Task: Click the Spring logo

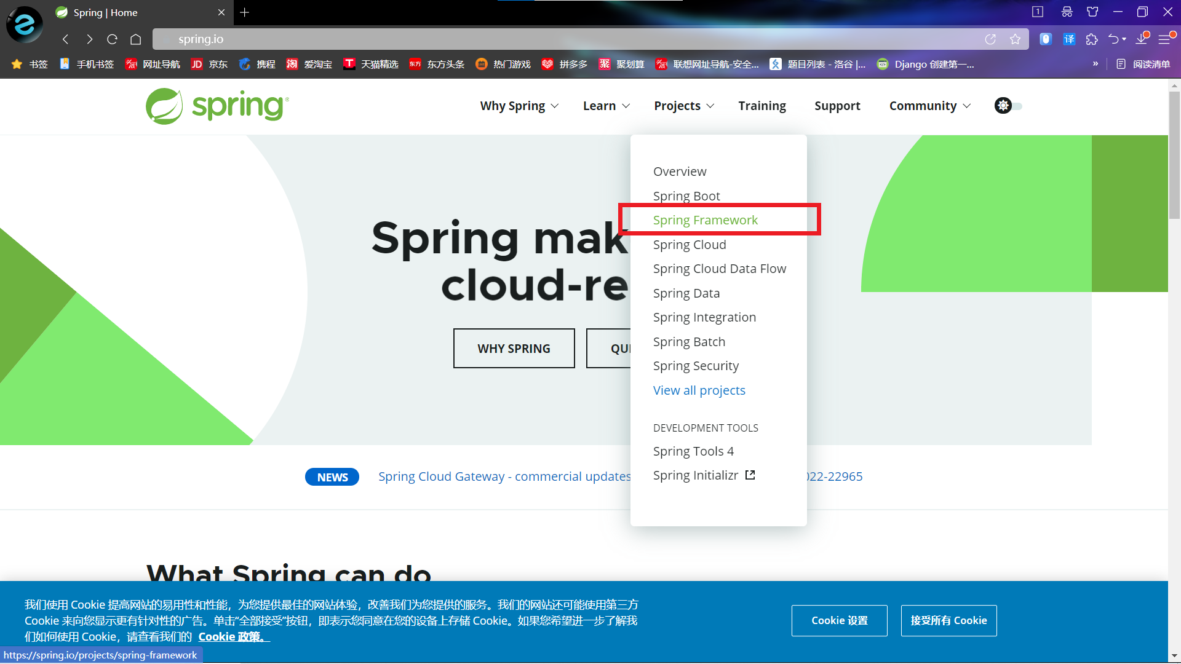Action: pyautogui.click(x=217, y=106)
